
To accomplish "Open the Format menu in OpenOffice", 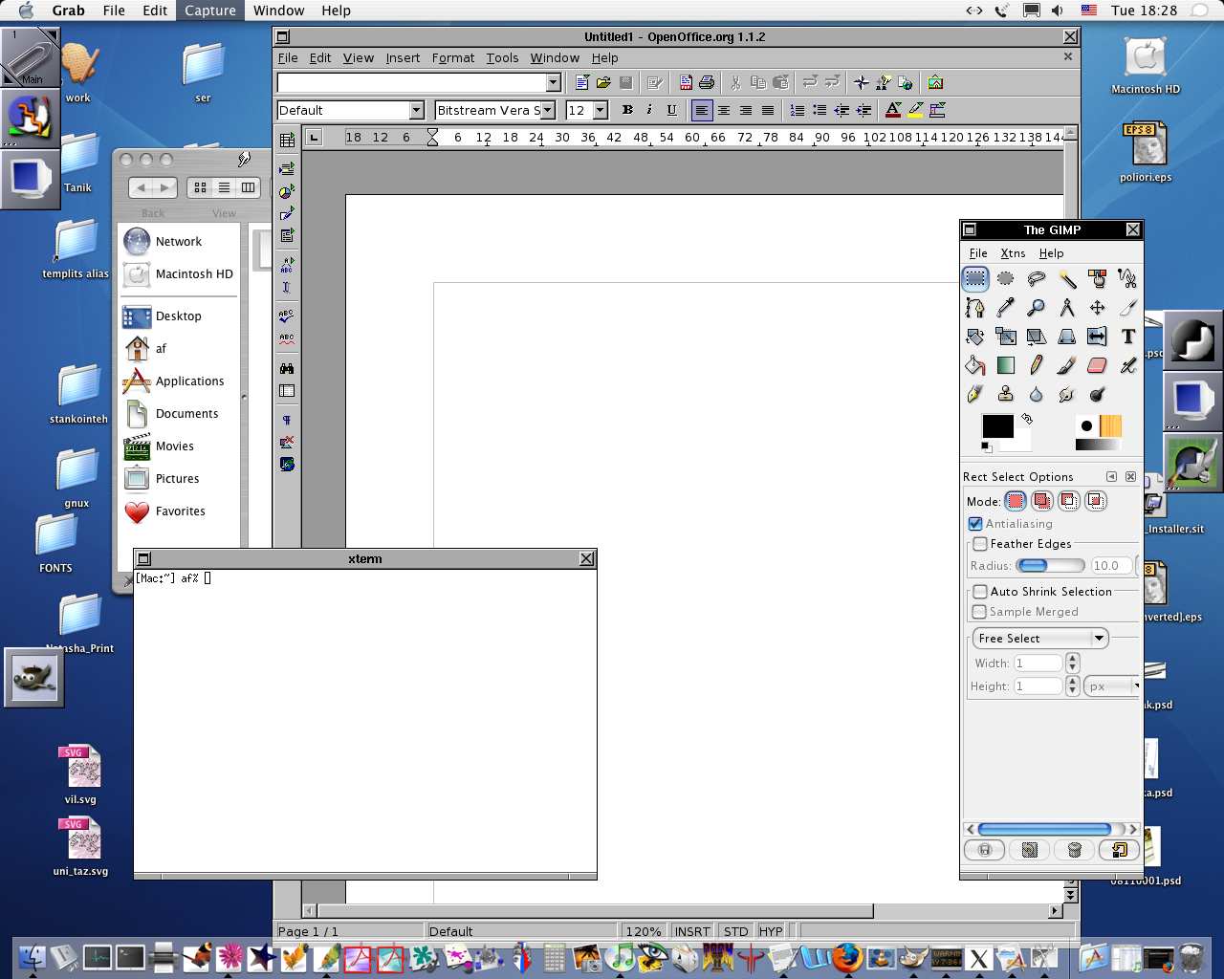I will pyautogui.click(x=453, y=58).
